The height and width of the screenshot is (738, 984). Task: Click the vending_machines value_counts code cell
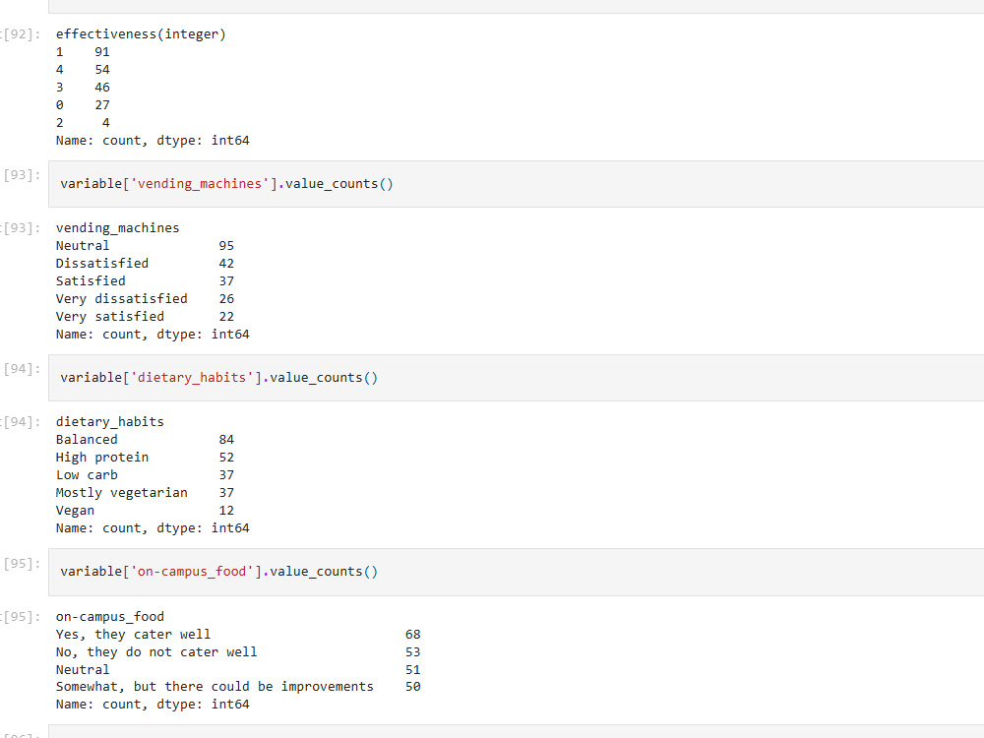click(516, 184)
